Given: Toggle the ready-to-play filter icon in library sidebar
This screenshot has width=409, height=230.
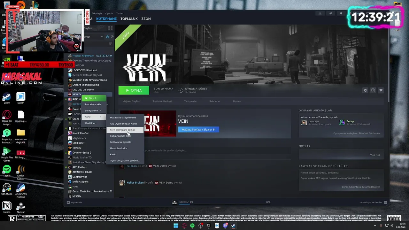Looking at the screenshot, I should [x=112, y=37].
